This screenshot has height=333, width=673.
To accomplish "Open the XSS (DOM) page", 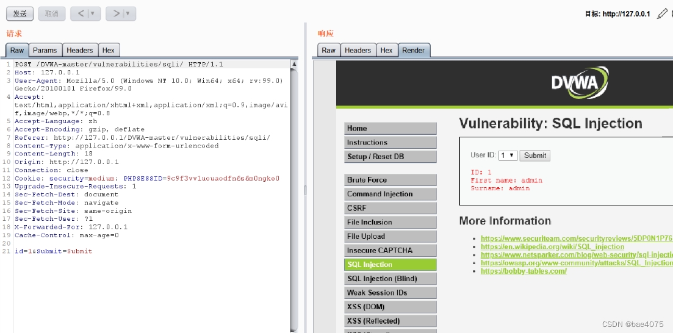I will (x=390, y=307).
